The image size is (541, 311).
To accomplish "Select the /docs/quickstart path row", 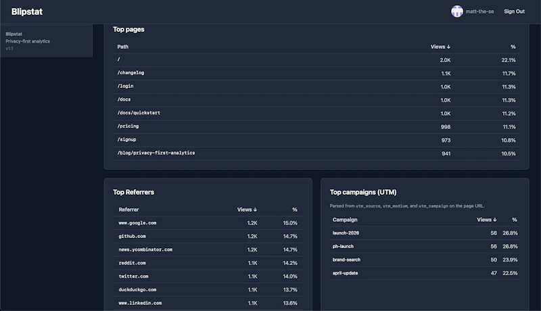I will point(316,114).
